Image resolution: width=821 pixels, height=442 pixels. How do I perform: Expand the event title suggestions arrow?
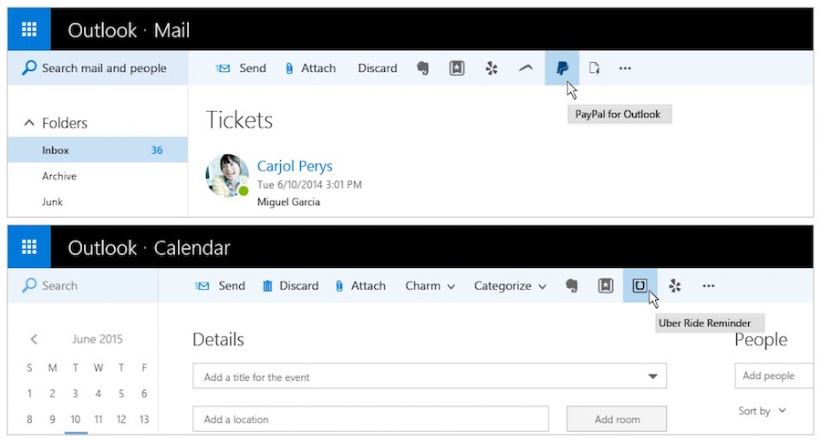(652, 376)
